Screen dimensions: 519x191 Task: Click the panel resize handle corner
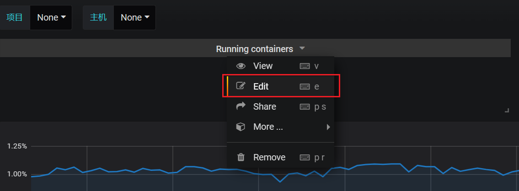[x=507, y=110]
